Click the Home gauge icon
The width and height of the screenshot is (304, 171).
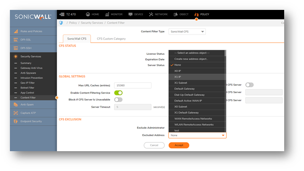click(88, 14)
